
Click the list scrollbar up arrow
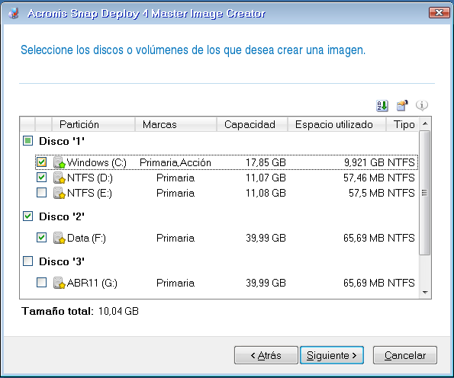425,123
